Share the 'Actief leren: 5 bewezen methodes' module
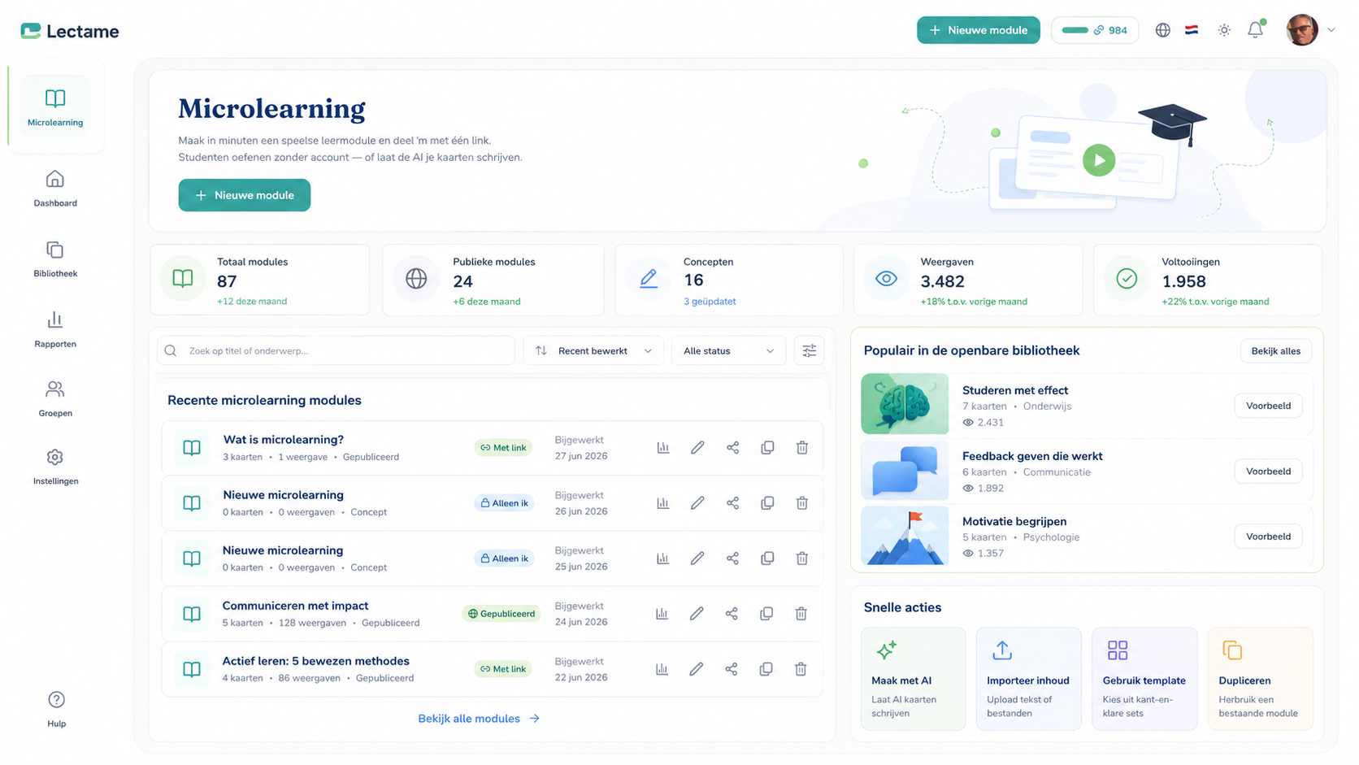Screen dimensions: 1359x765 click(732, 669)
